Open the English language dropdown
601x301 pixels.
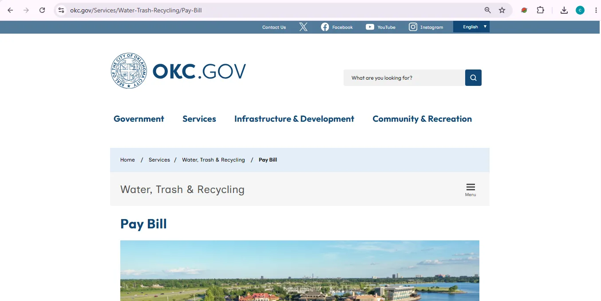(x=471, y=27)
